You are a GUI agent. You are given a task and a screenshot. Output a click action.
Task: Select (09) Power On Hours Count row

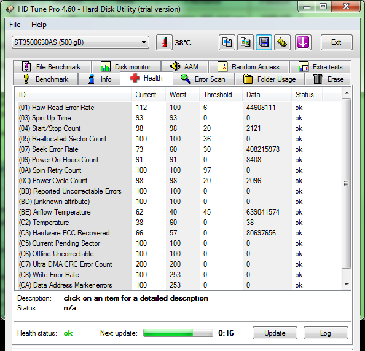click(x=178, y=160)
